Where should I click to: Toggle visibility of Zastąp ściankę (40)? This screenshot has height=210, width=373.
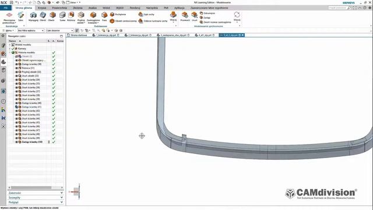click(17, 103)
